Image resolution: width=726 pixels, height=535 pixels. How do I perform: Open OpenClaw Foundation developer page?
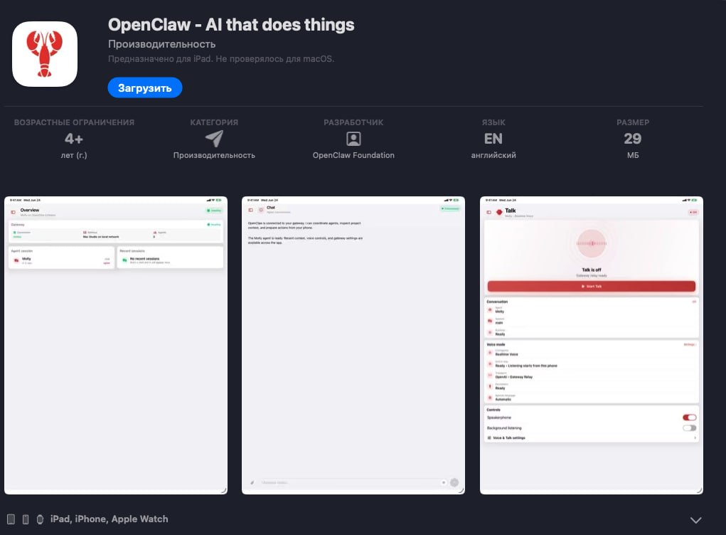pyautogui.click(x=353, y=155)
